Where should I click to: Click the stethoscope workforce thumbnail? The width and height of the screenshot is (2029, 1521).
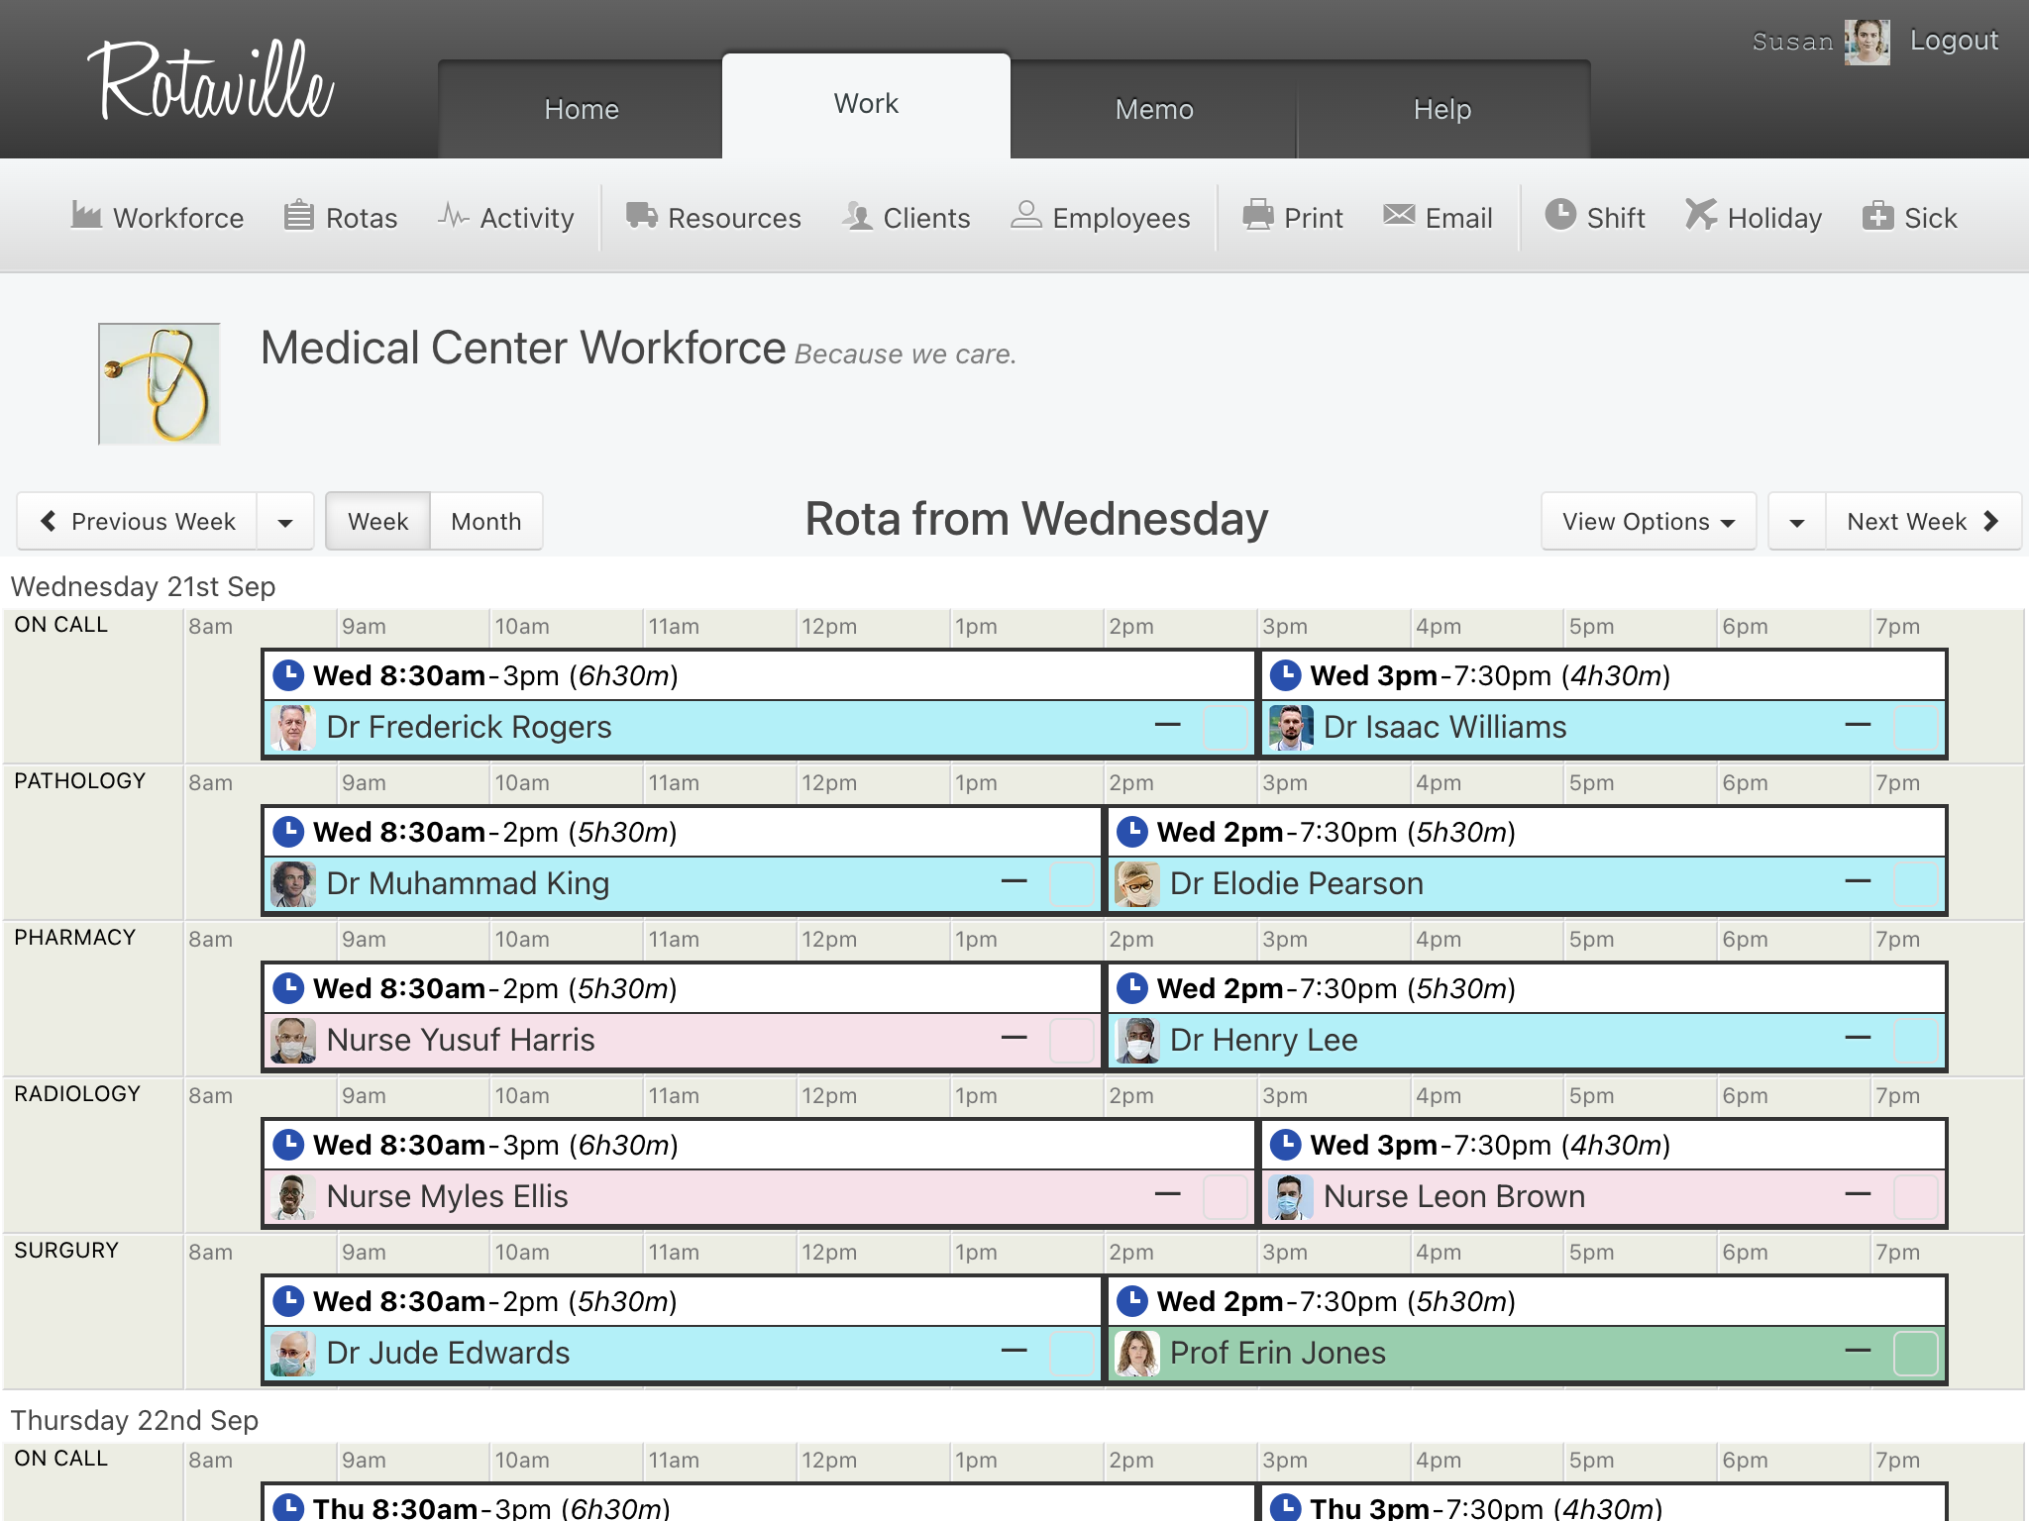159,383
